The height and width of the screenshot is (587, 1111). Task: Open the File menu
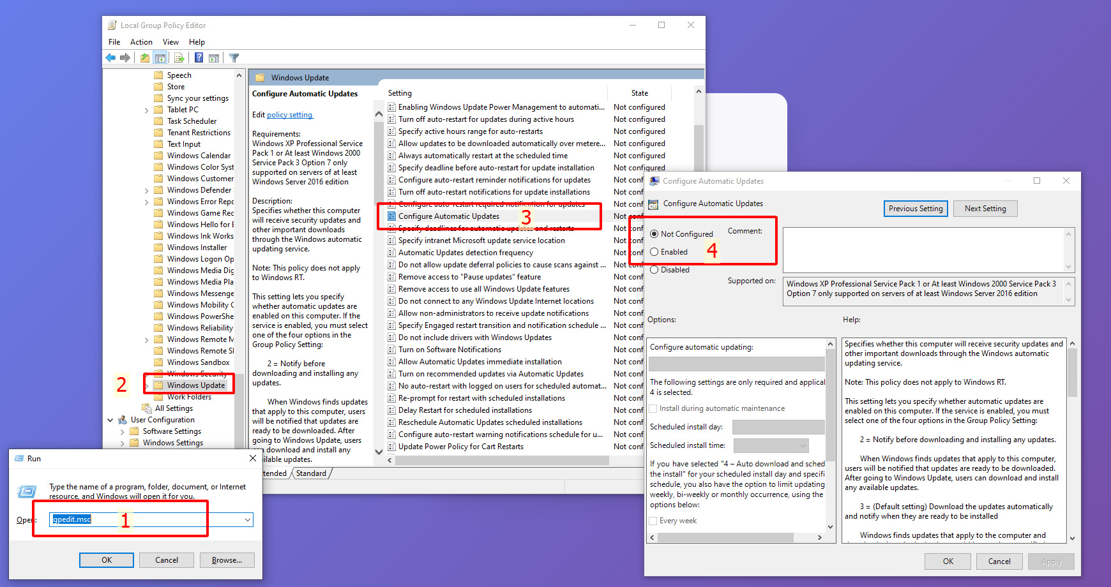114,42
